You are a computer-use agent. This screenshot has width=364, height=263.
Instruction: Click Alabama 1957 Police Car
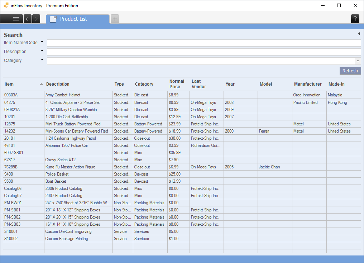click(x=67, y=145)
